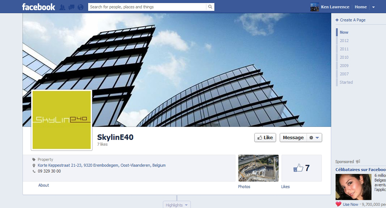The height and width of the screenshot is (208, 386).
Task: Click the Property category tag
Action: point(45,160)
